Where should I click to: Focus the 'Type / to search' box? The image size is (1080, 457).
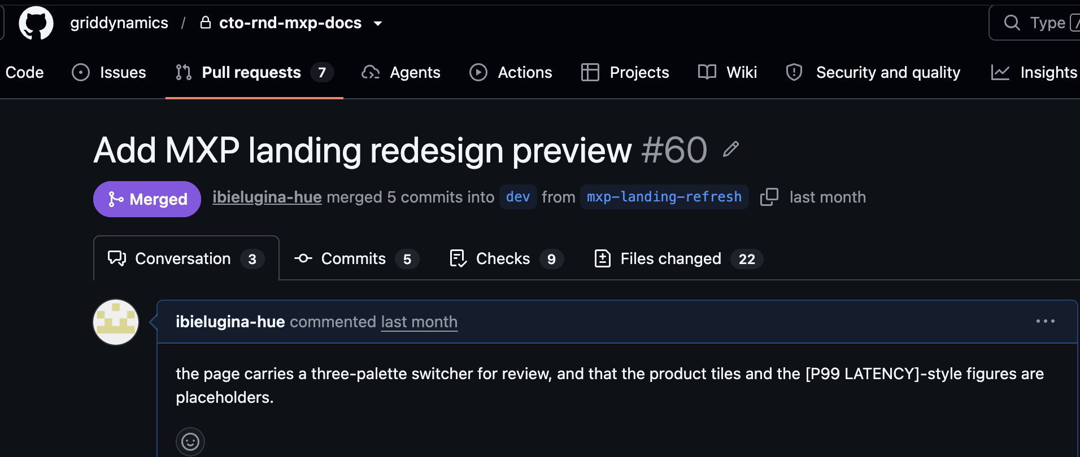[x=1034, y=23]
